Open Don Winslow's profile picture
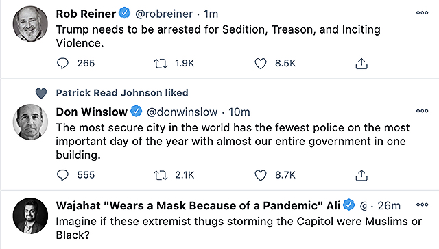 (30, 122)
